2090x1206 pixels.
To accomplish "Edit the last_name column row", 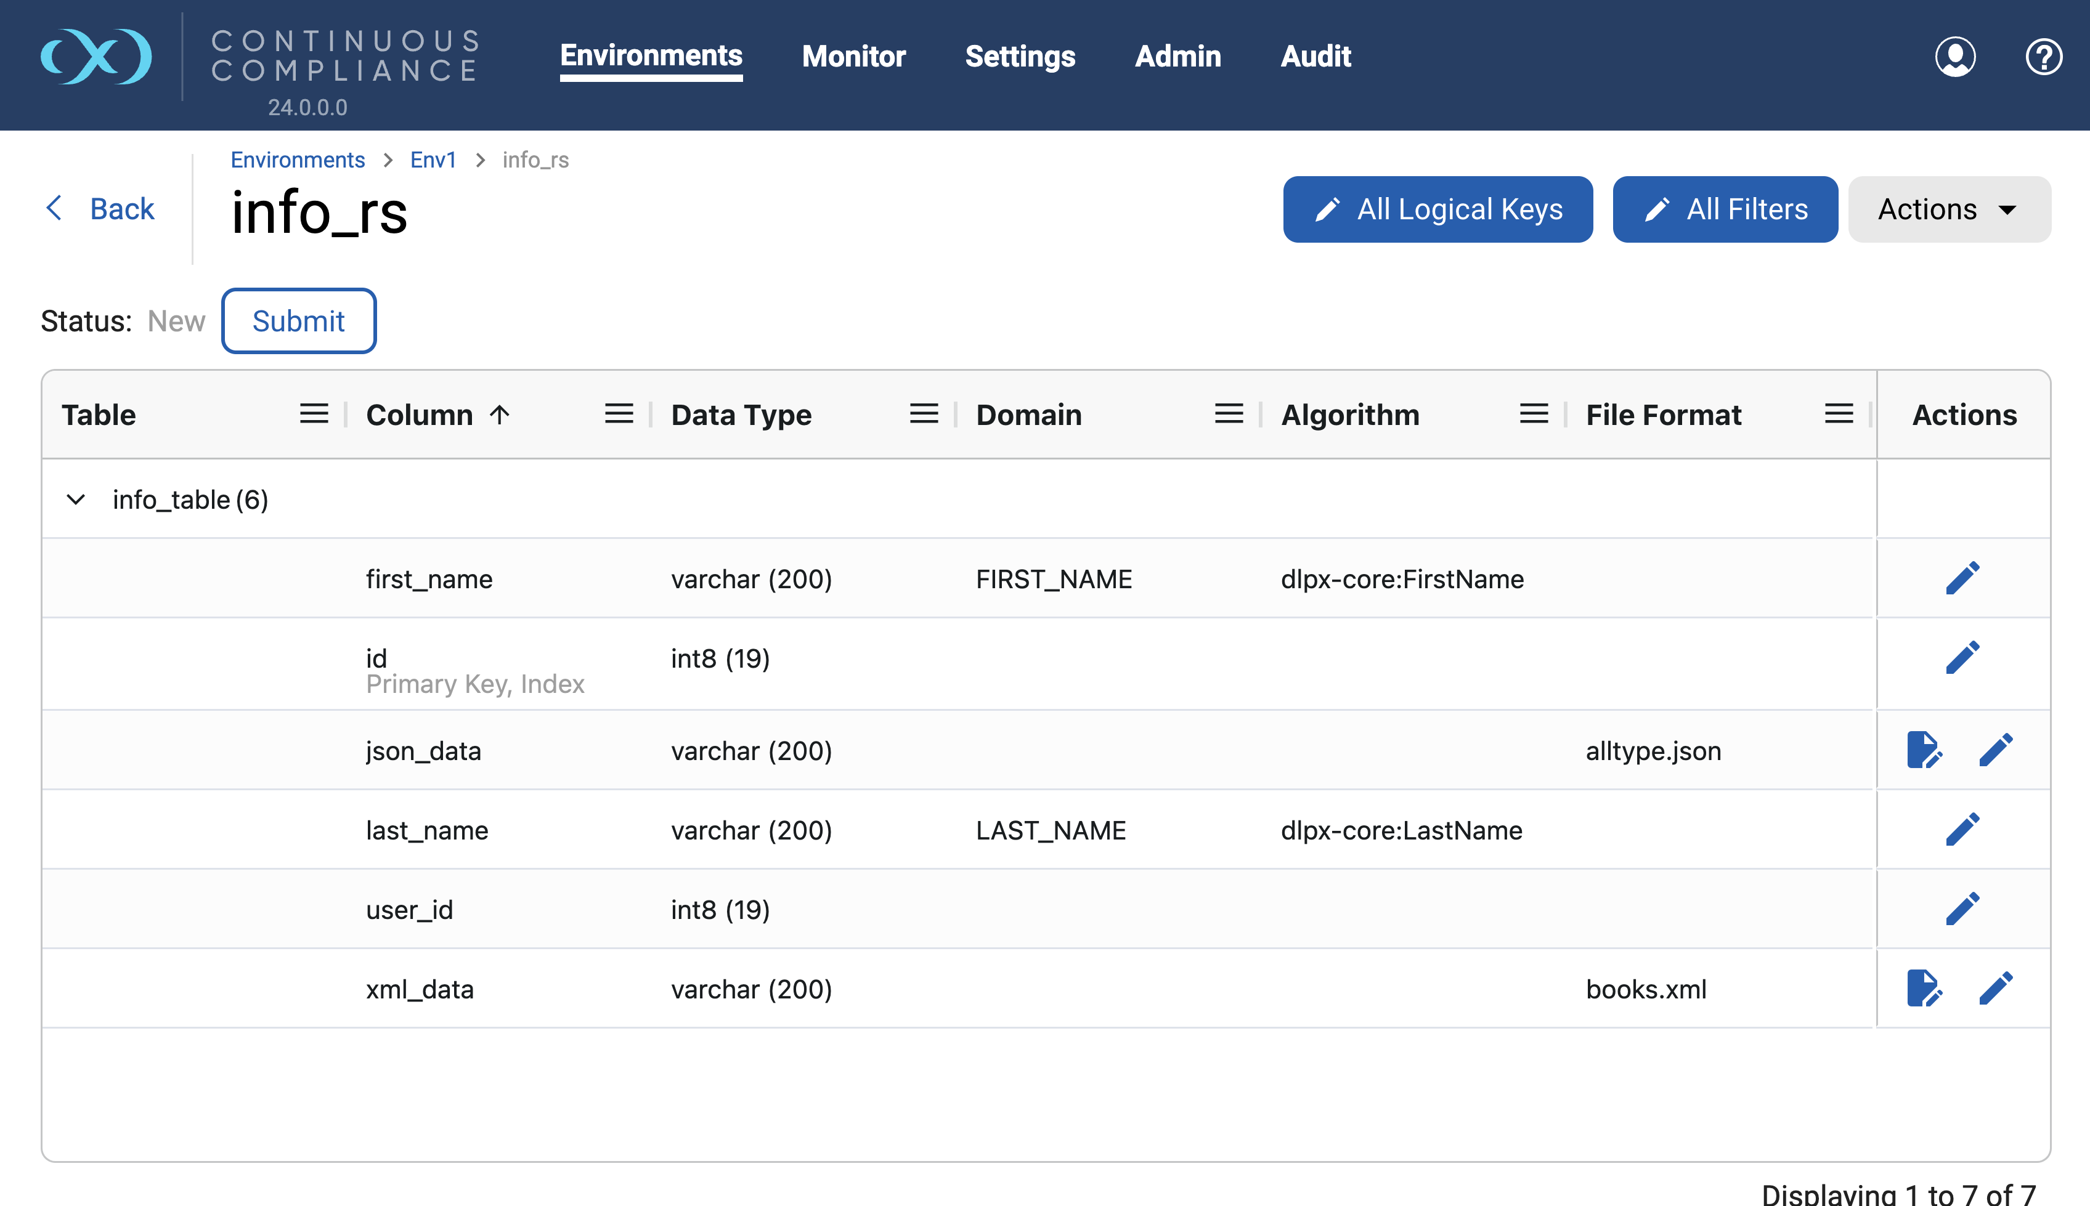I will pos(1962,829).
